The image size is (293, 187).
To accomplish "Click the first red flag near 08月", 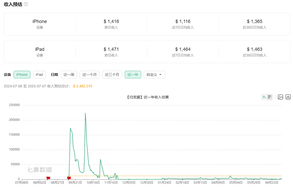I will coord(48,178).
